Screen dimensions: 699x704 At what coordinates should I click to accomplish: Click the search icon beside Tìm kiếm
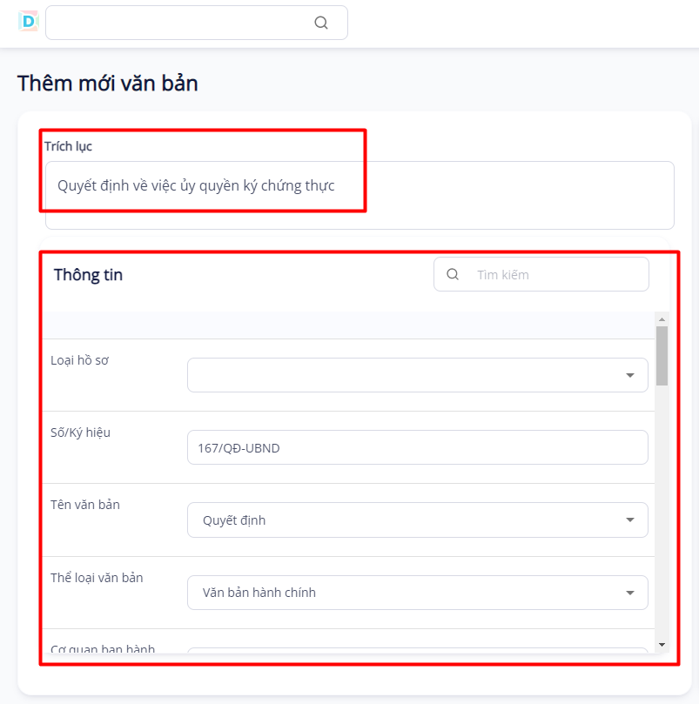tap(453, 274)
